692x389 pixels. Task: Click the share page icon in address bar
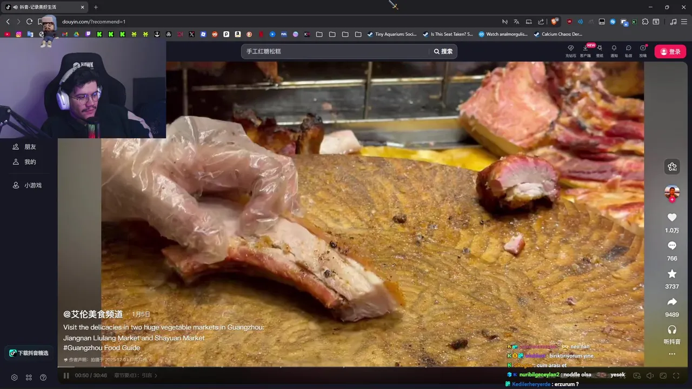pos(541,22)
